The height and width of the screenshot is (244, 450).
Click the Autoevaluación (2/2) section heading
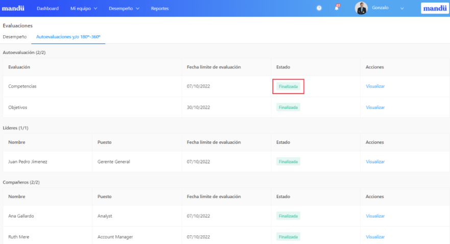(x=24, y=53)
